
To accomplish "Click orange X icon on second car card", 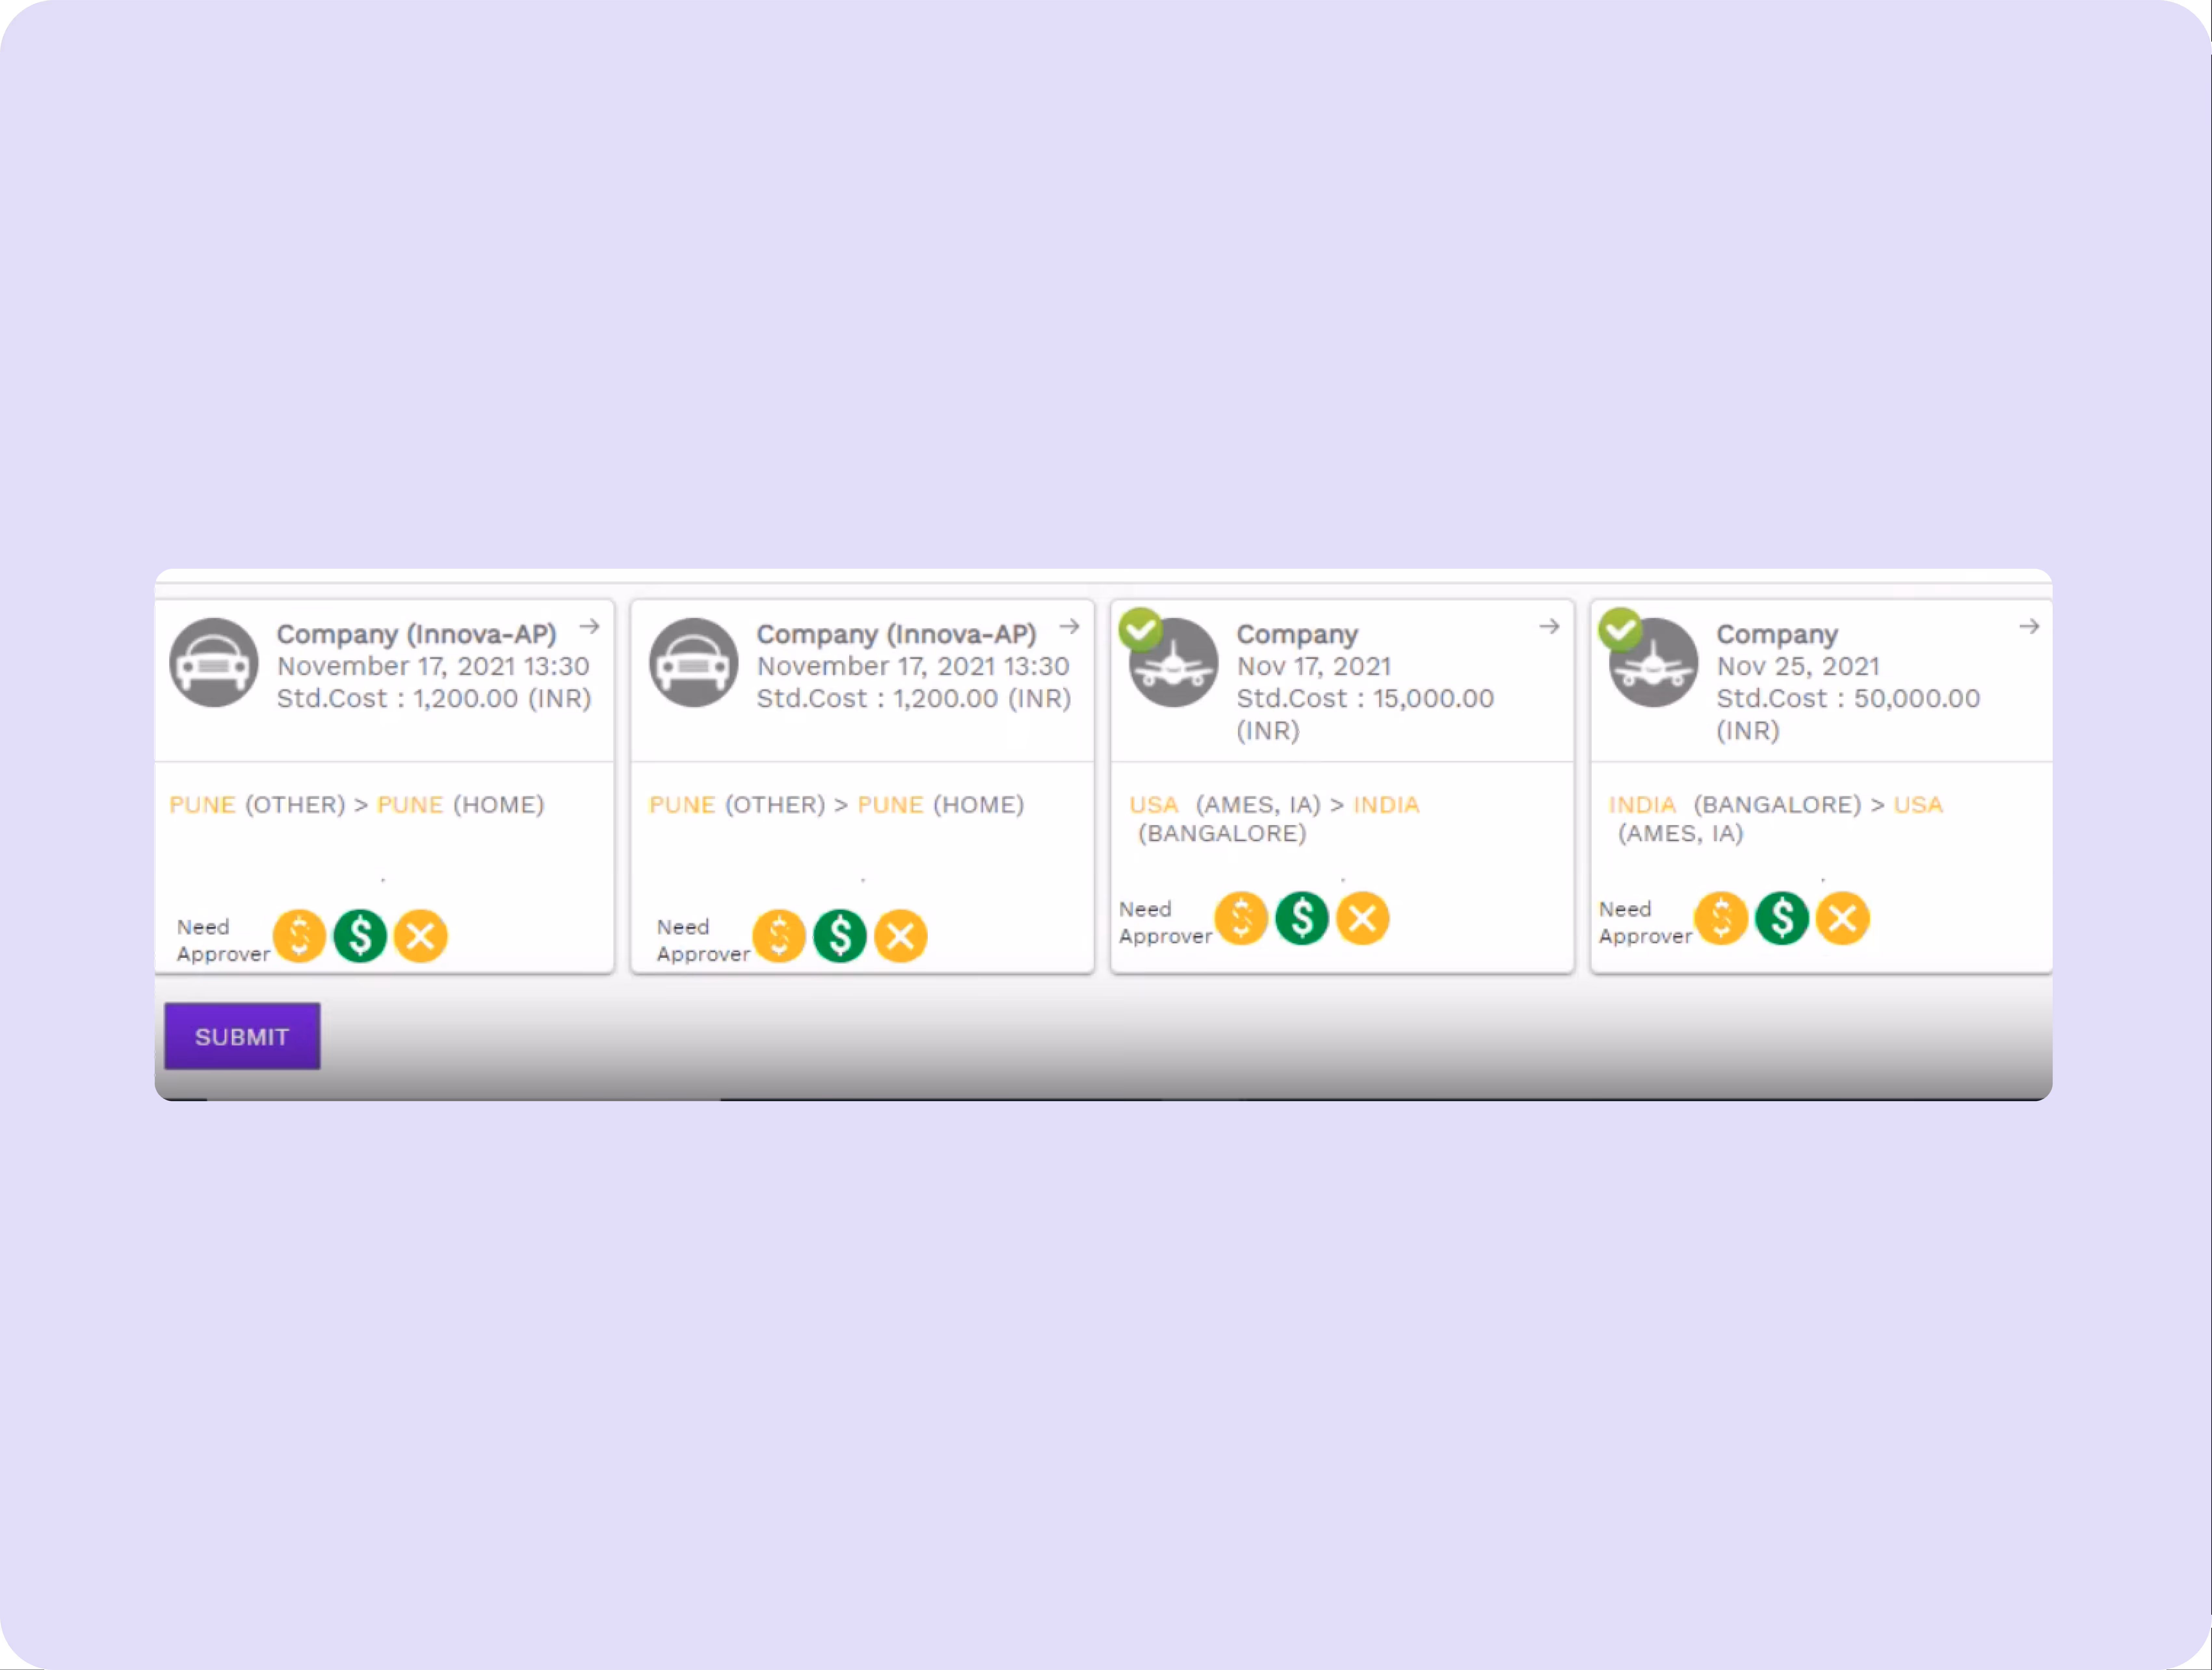I will (901, 936).
